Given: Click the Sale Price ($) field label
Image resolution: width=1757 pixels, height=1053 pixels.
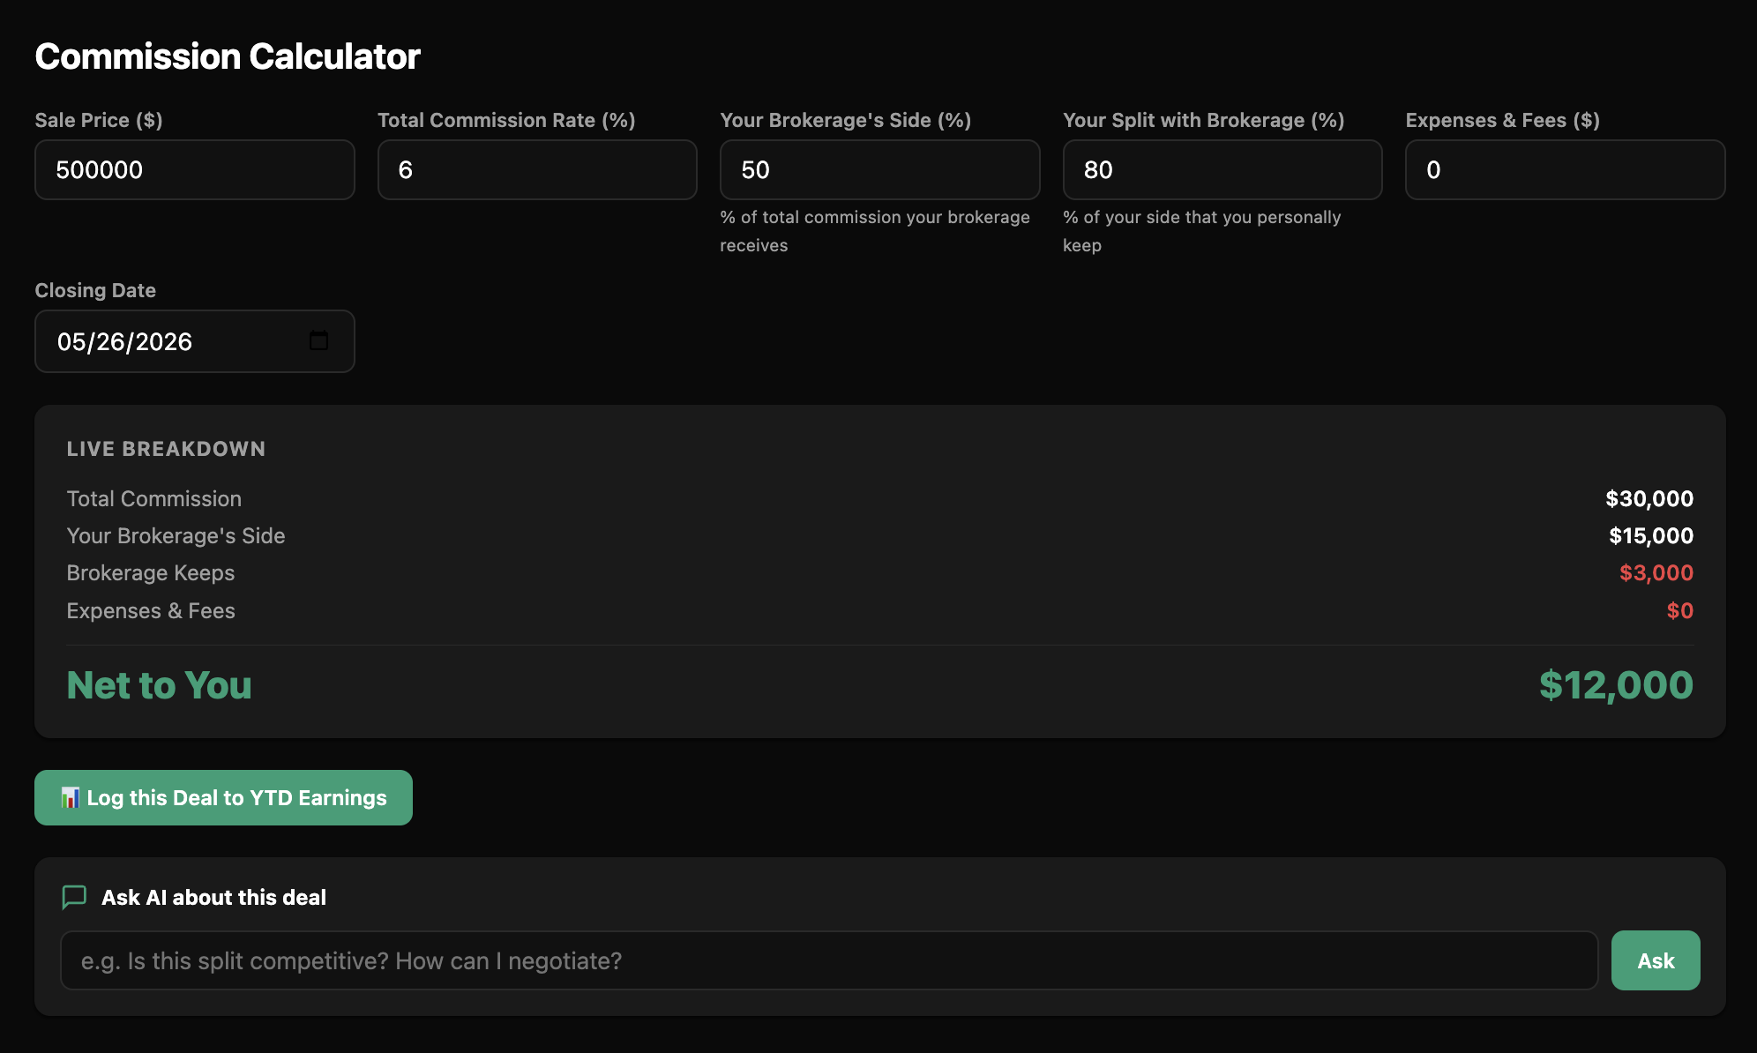Looking at the screenshot, I should (x=99, y=120).
